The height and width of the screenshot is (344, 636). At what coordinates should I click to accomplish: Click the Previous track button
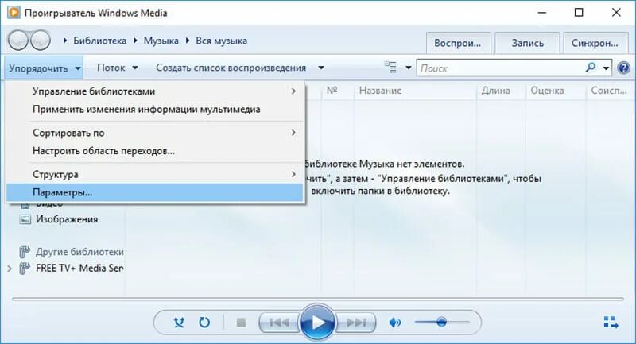279,323
